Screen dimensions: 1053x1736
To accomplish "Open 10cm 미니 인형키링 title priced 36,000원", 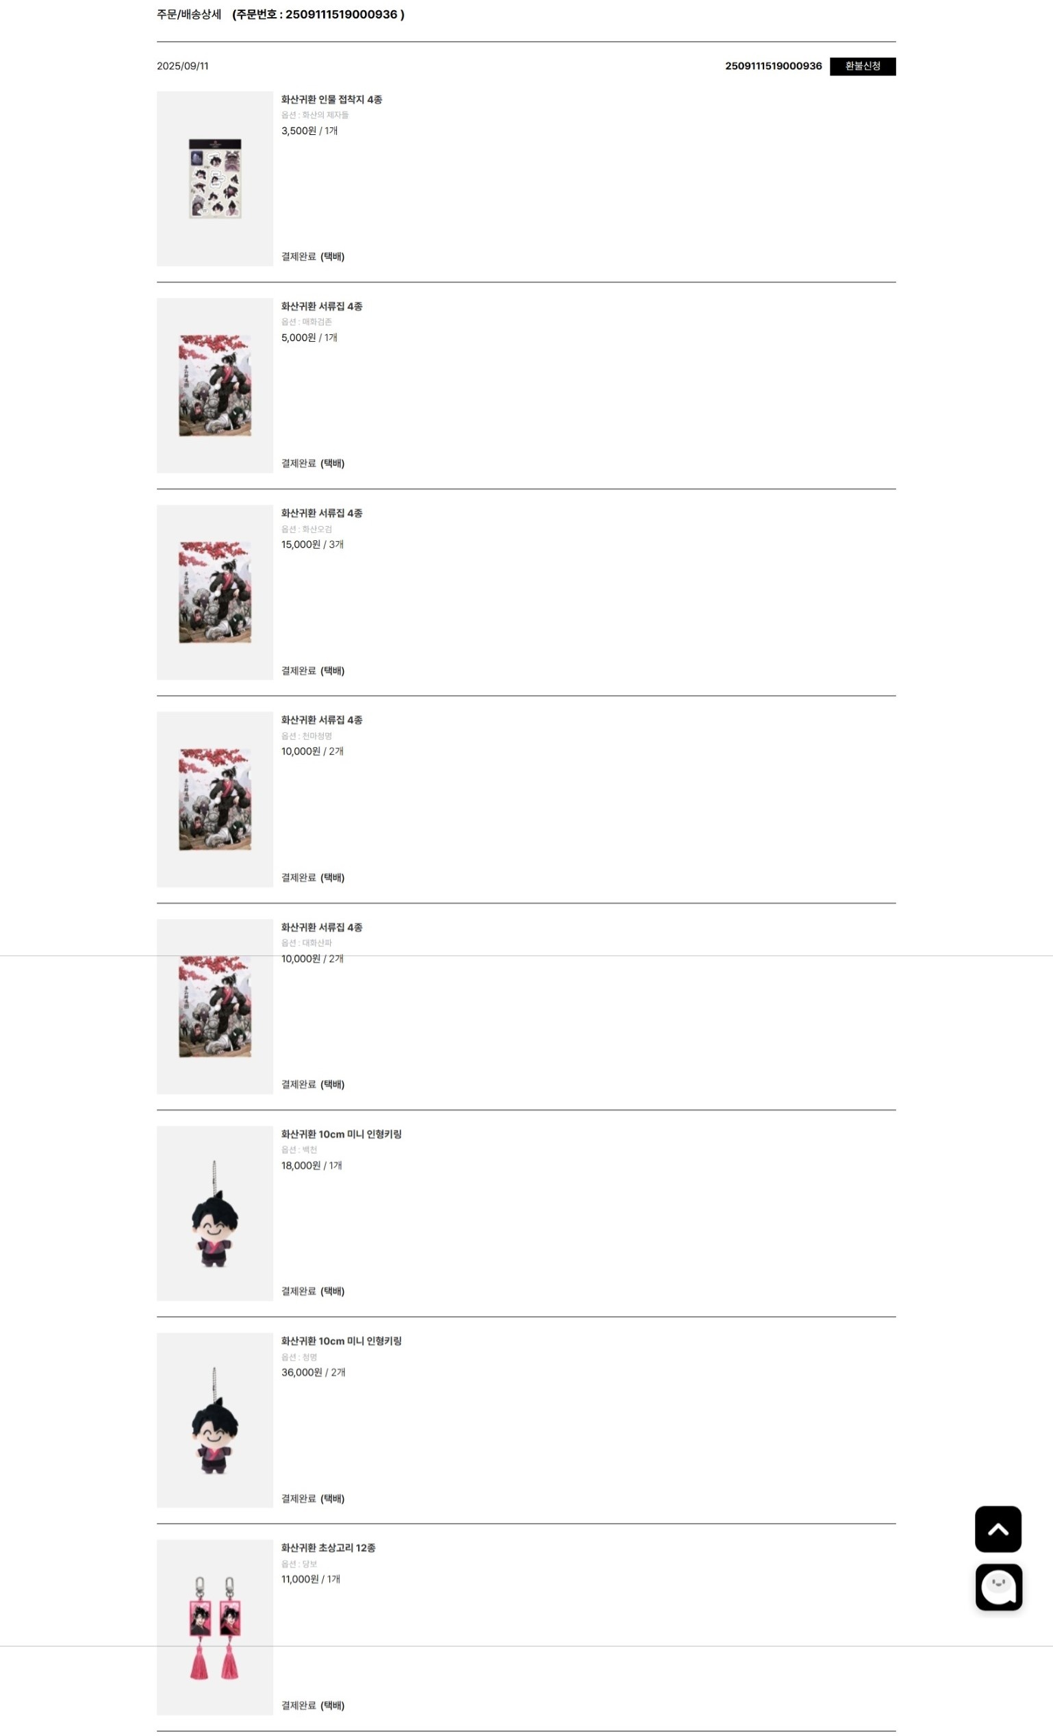I will tap(341, 1341).
